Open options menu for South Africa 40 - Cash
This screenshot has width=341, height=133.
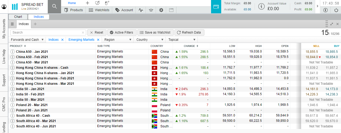pyautogui.click(x=12, y=116)
